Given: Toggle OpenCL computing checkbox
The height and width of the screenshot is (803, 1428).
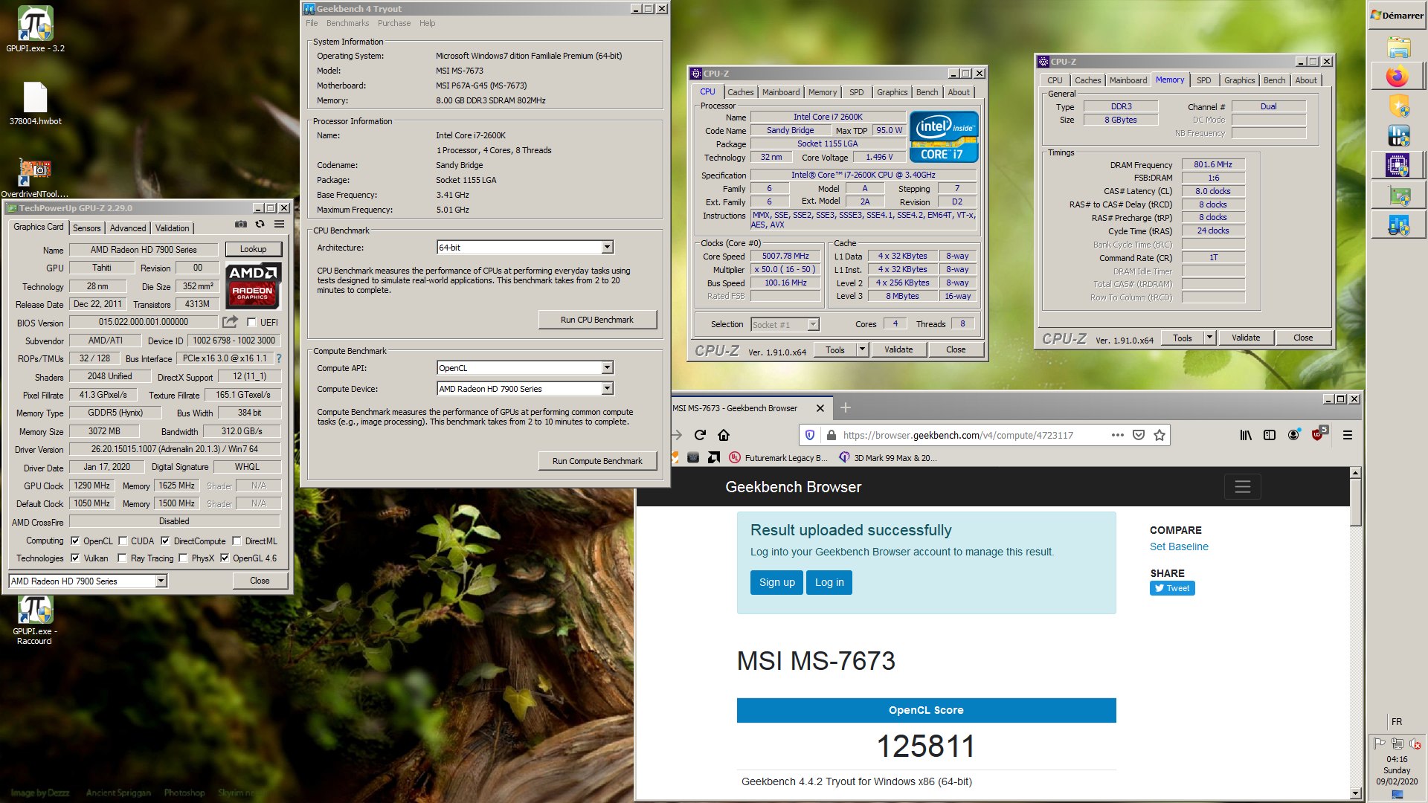Looking at the screenshot, I should tap(75, 541).
